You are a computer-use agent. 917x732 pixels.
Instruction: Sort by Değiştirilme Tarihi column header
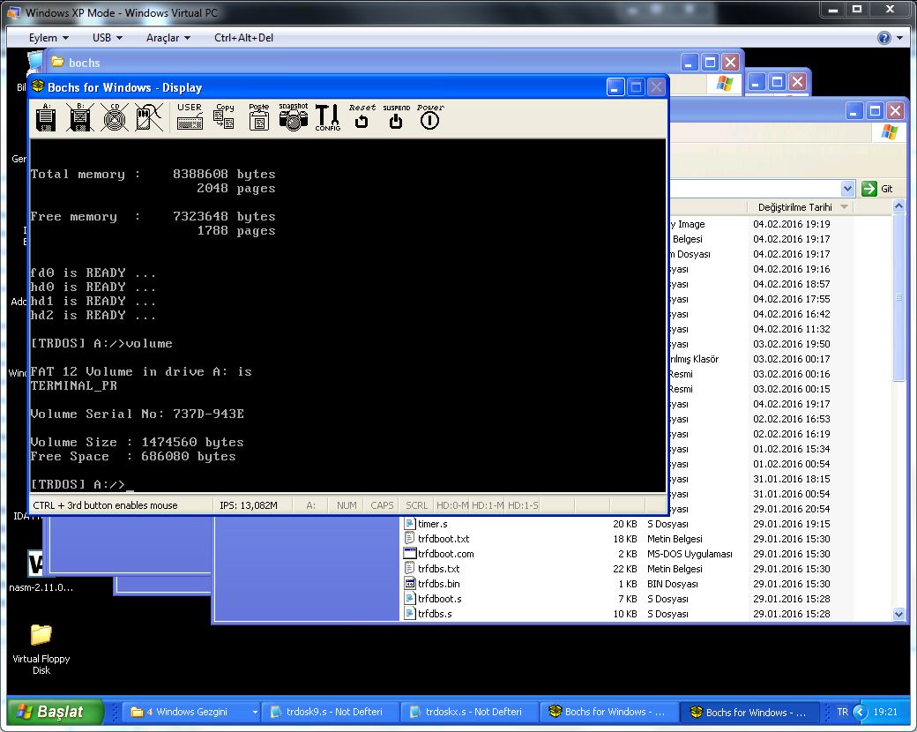tap(800, 207)
